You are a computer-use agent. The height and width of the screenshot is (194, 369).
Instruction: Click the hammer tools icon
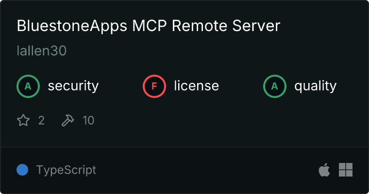(x=67, y=120)
